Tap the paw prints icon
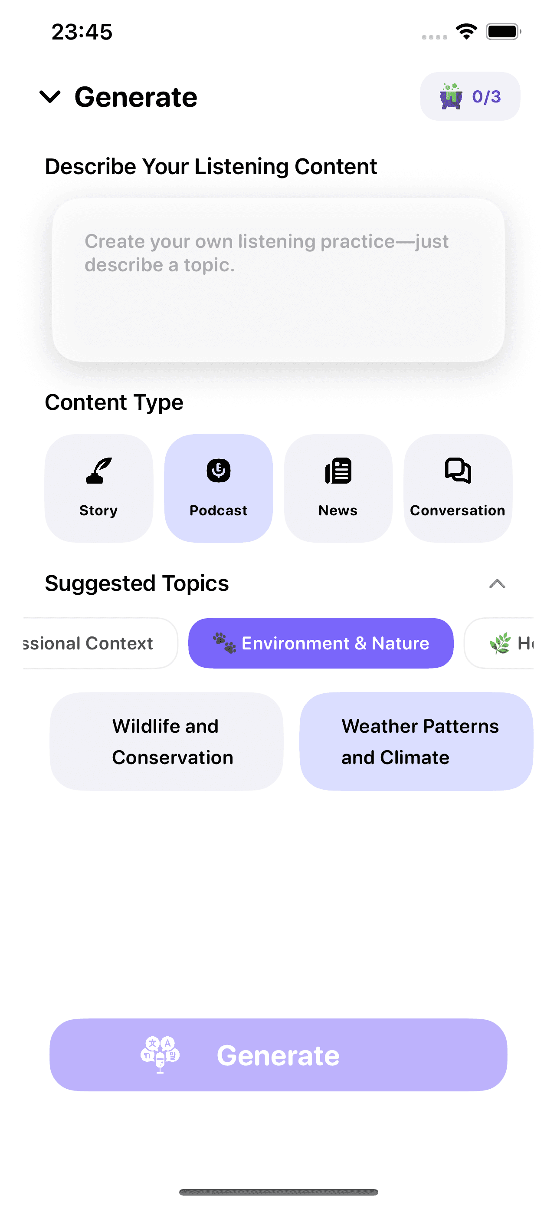 pyautogui.click(x=224, y=643)
